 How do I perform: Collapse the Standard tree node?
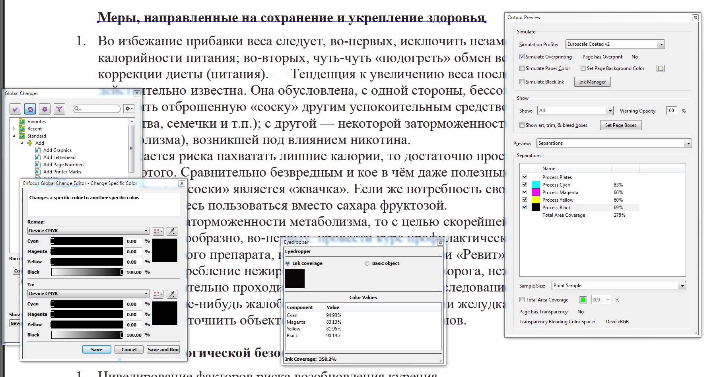(x=14, y=136)
